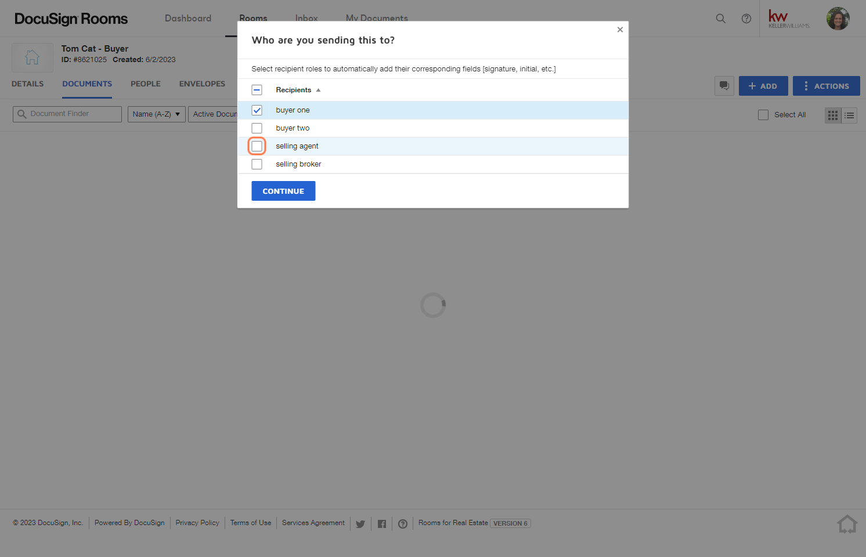Open the Actions menu button
Viewport: 866px width, 557px height.
click(827, 86)
